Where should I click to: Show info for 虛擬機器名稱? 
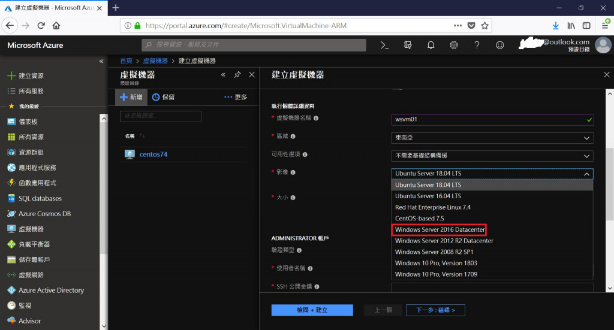pyautogui.click(x=316, y=118)
